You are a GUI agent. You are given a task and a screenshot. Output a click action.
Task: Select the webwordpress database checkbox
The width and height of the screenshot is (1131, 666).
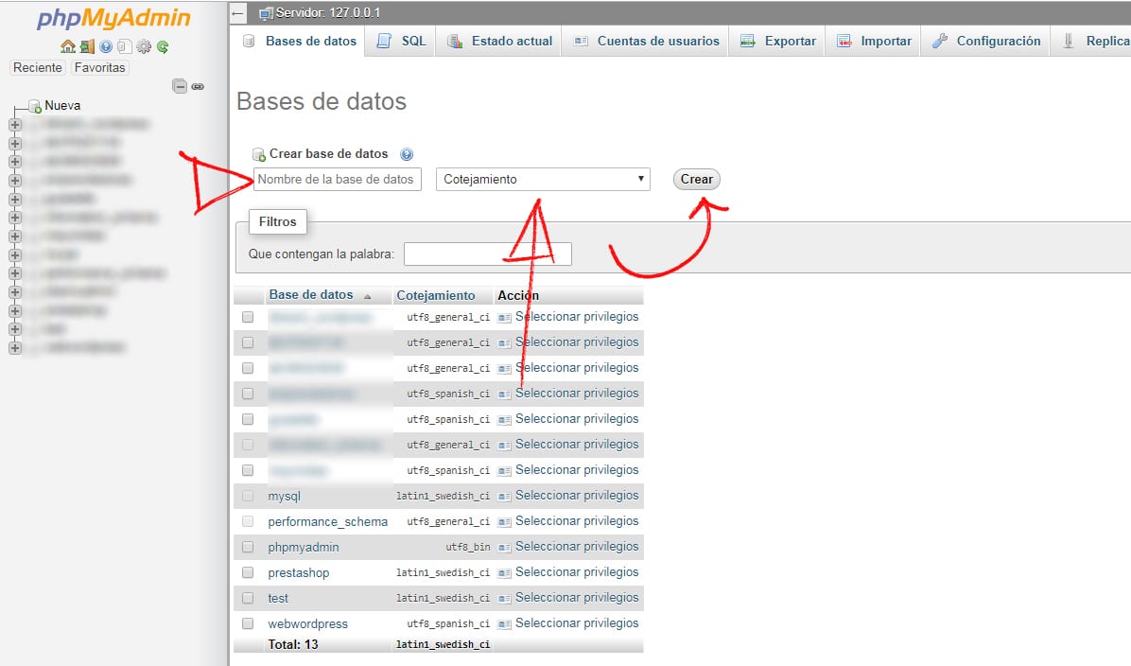click(x=248, y=623)
